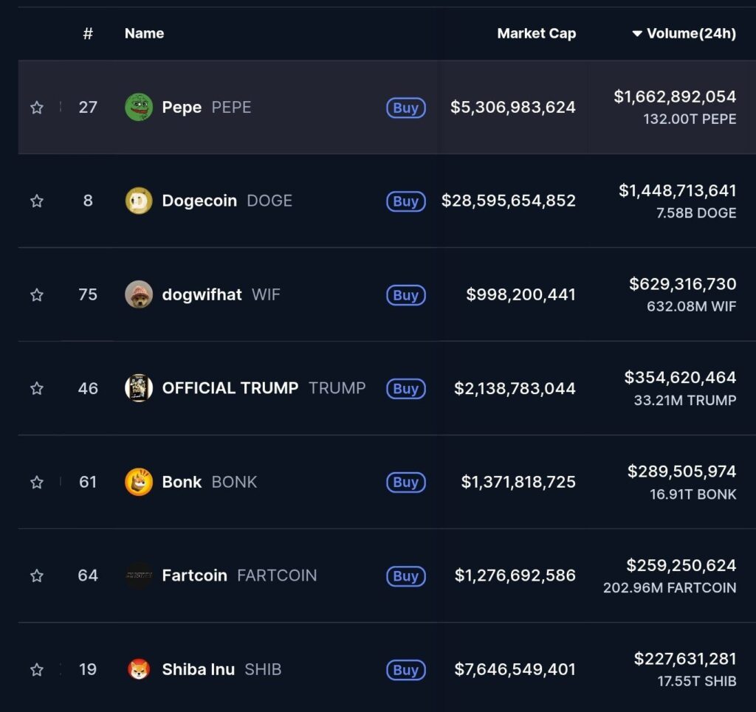This screenshot has width=756, height=712.
Task: Toggle the Bonk watchlist star
Action: coord(37,482)
